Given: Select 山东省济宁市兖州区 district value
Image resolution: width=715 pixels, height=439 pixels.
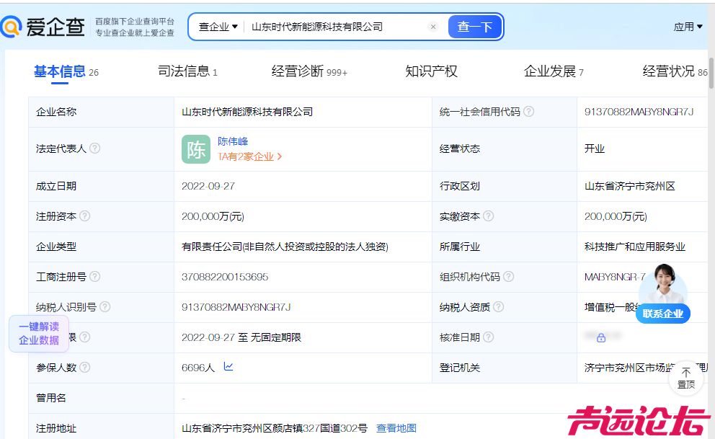Looking at the screenshot, I should point(630,186).
